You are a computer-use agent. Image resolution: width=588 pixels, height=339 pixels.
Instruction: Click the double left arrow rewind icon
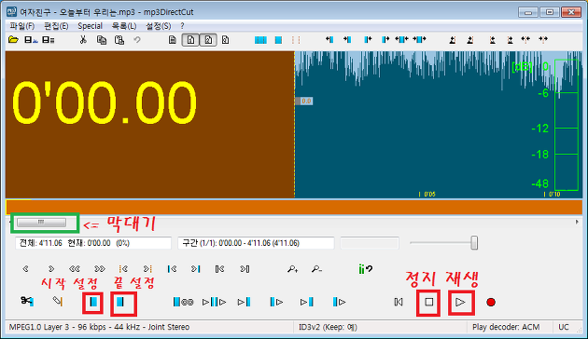coord(75,268)
